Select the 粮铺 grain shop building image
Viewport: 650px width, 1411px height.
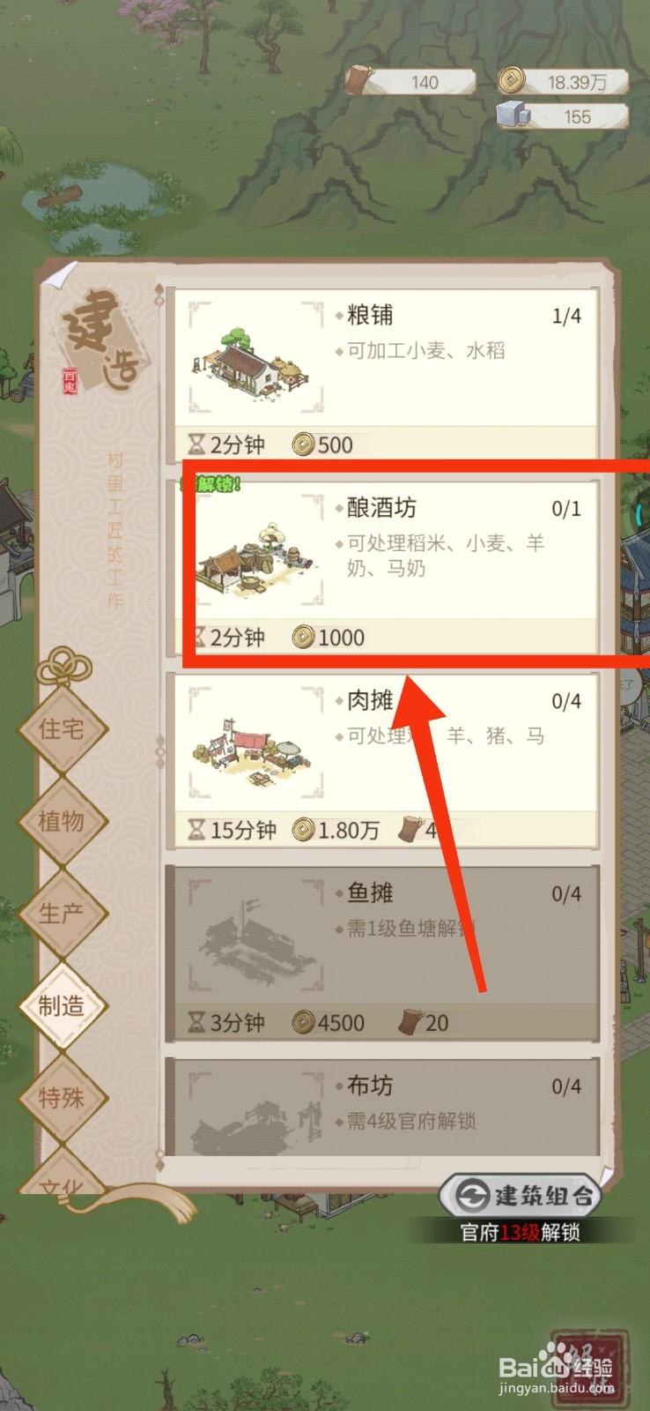click(x=255, y=357)
